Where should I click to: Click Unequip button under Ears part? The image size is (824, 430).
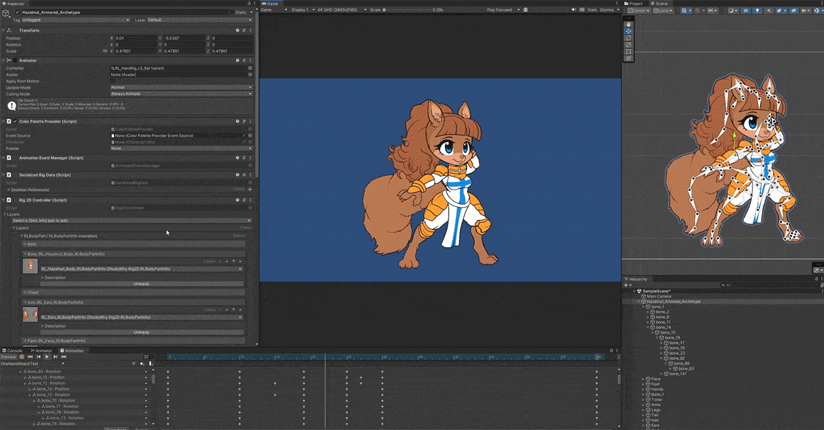[x=141, y=332]
